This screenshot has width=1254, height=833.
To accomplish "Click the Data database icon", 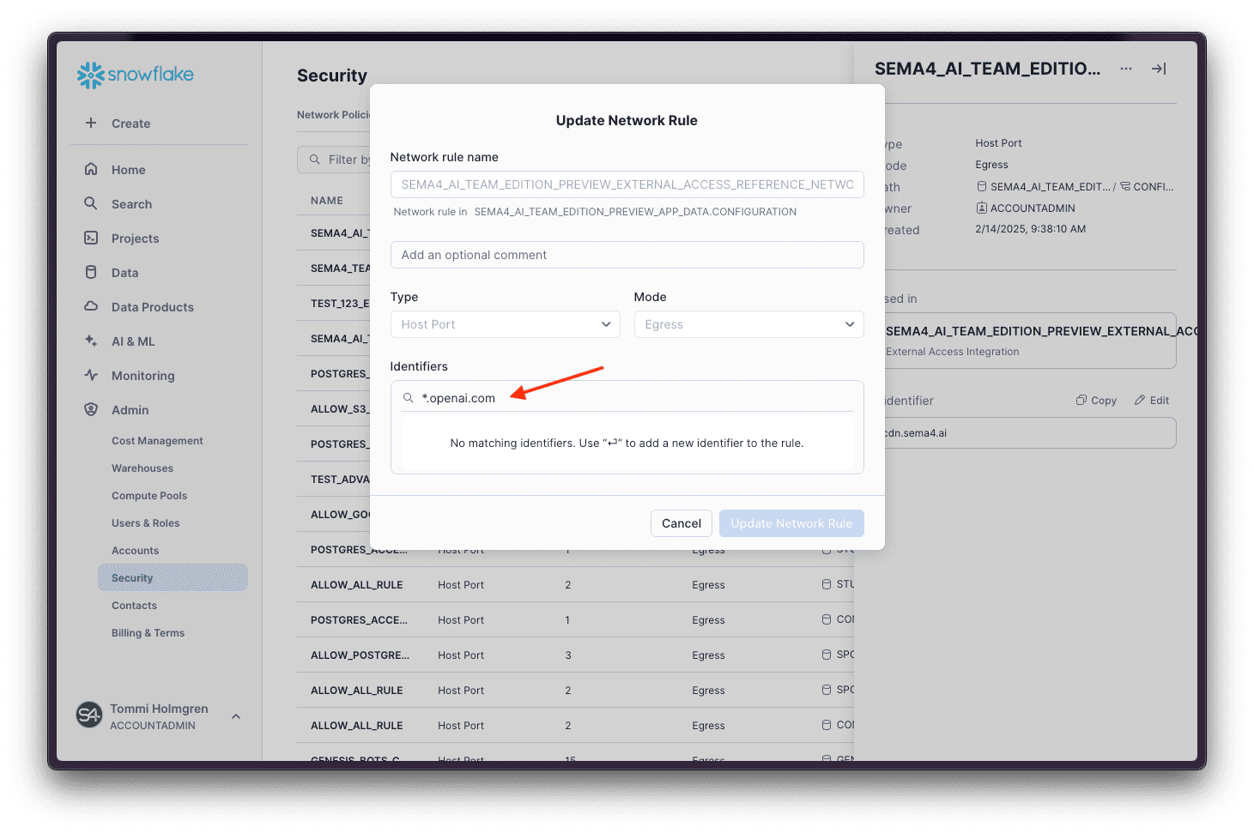I will click(x=91, y=272).
